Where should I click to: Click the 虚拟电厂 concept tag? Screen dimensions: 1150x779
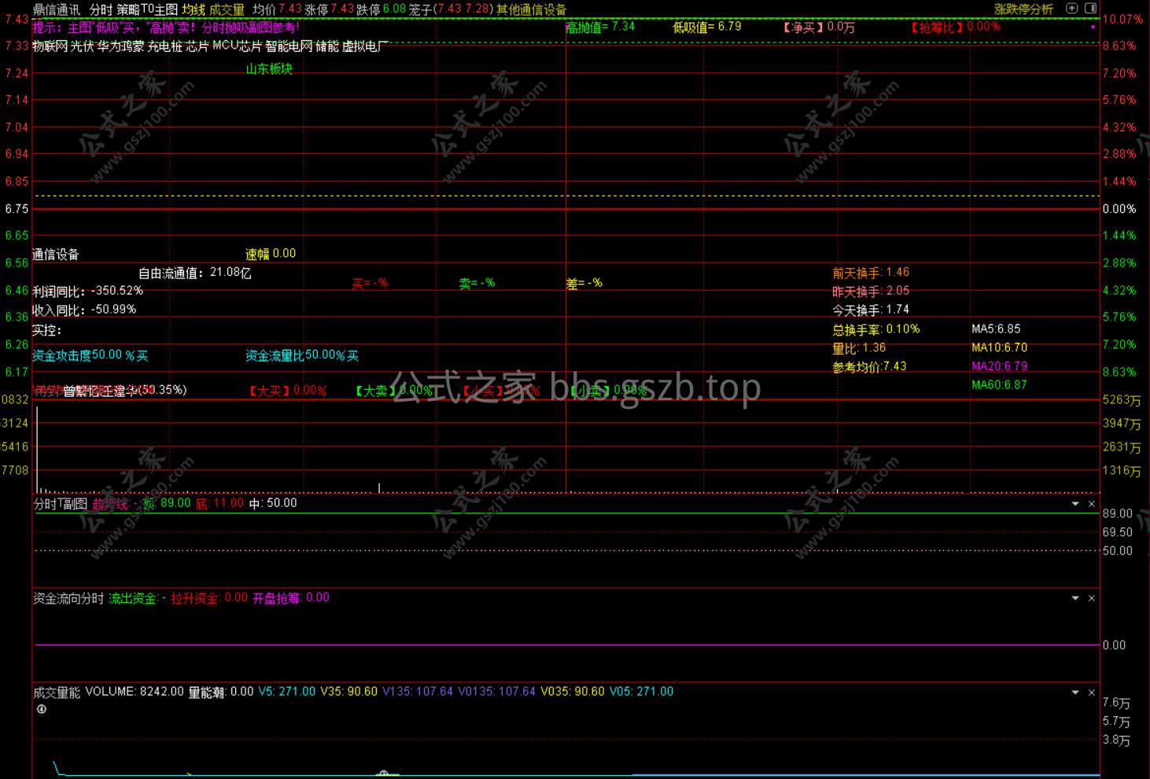click(364, 46)
